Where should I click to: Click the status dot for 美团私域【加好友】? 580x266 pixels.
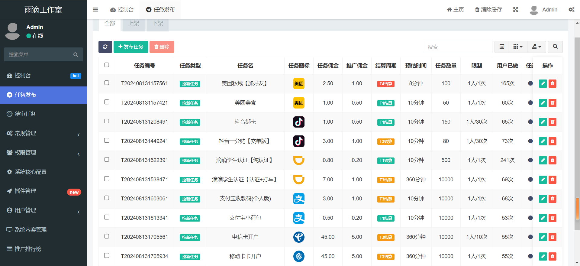pyautogui.click(x=530, y=83)
